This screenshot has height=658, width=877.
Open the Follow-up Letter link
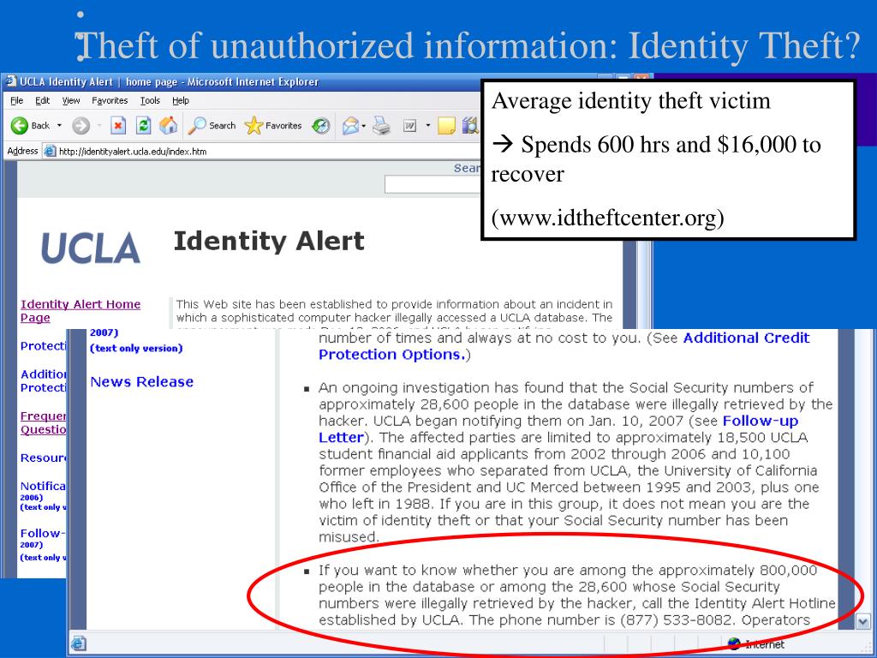pos(558,429)
